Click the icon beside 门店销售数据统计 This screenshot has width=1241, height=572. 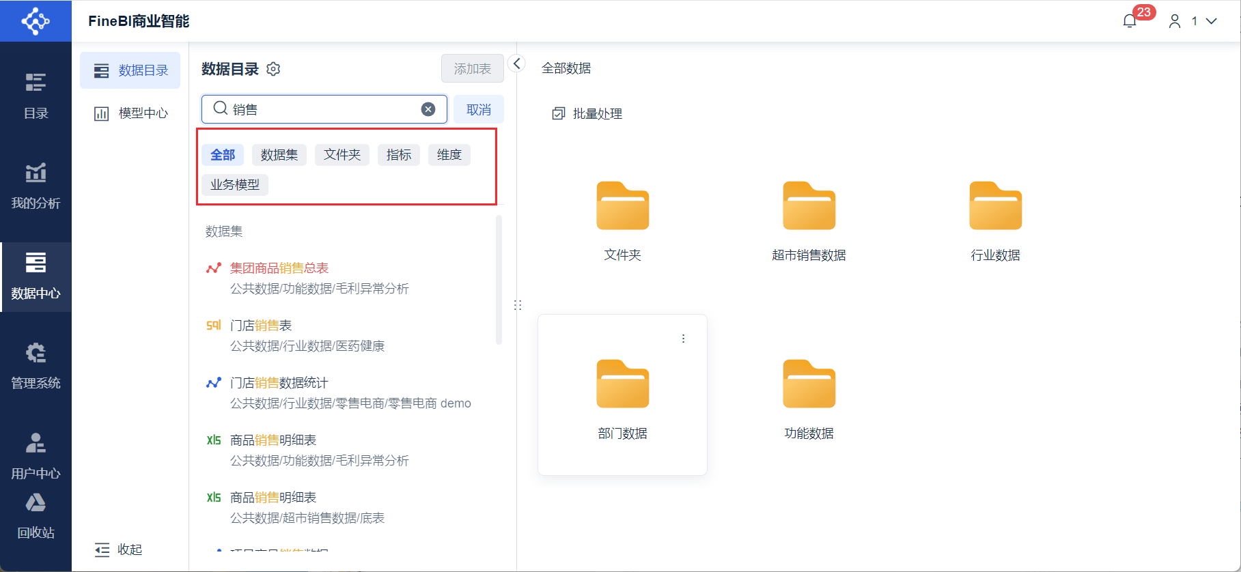tap(214, 383)
